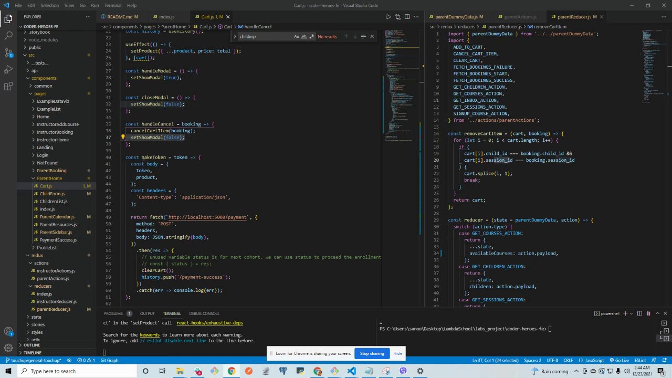Split the terminal panel
672x378 pixels.
coord(639,313)
